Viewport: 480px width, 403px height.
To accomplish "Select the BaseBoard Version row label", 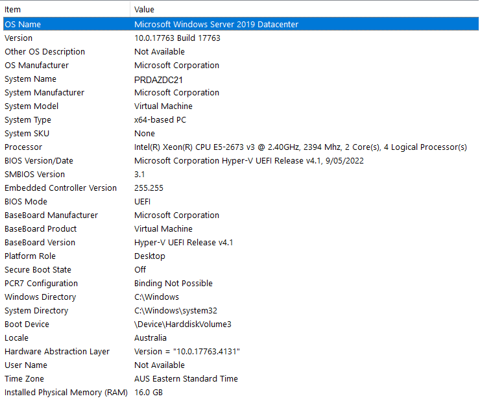I will tap(40, 243).
